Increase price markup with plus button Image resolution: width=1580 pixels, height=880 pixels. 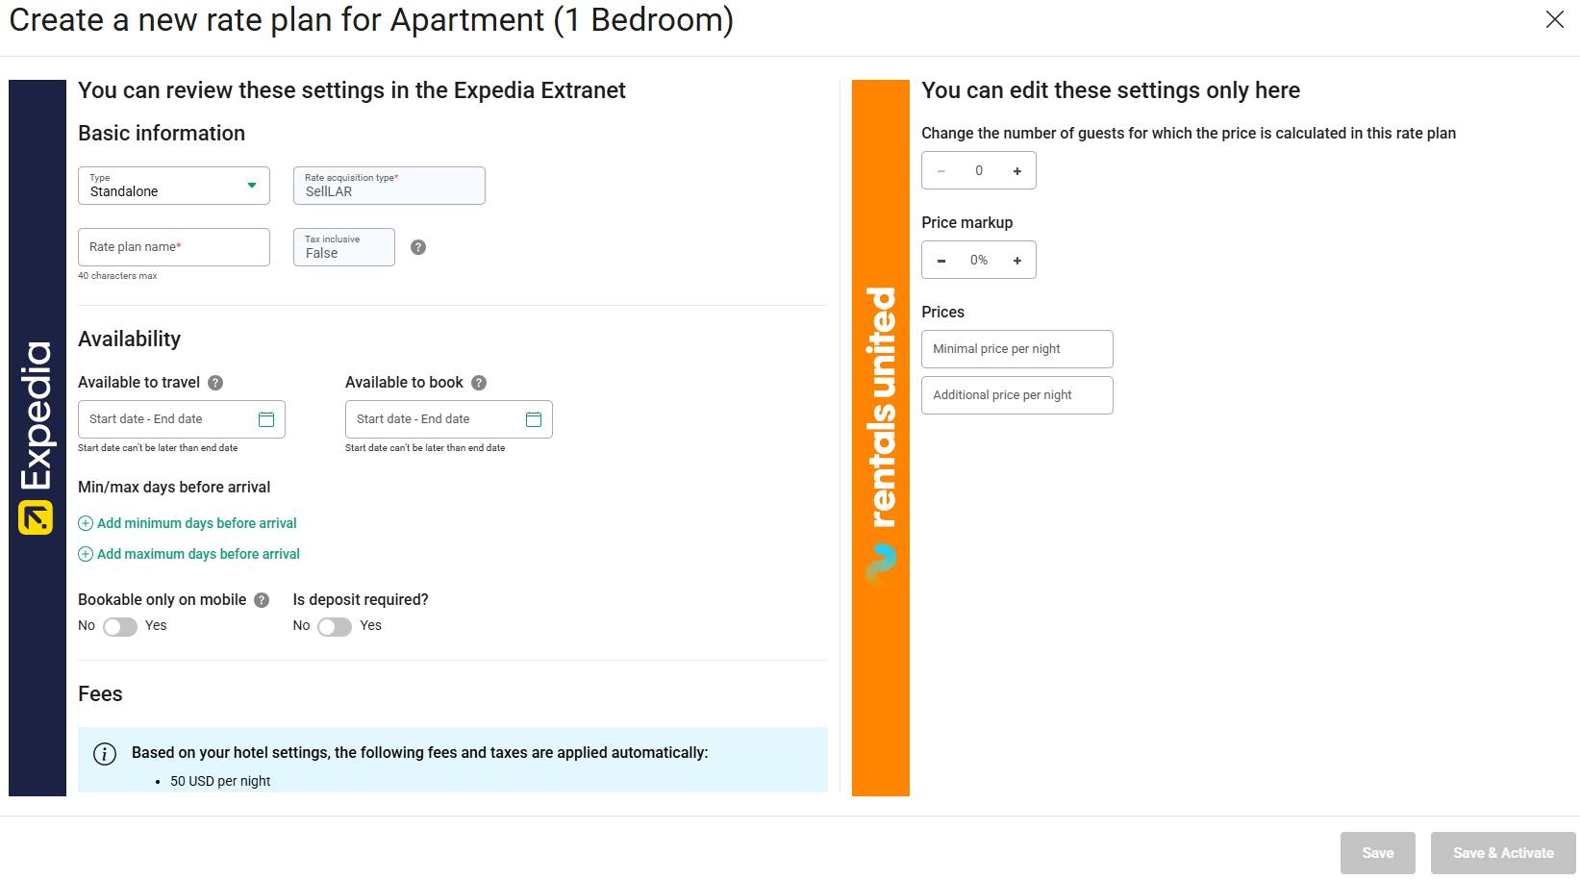[1017, 261]
